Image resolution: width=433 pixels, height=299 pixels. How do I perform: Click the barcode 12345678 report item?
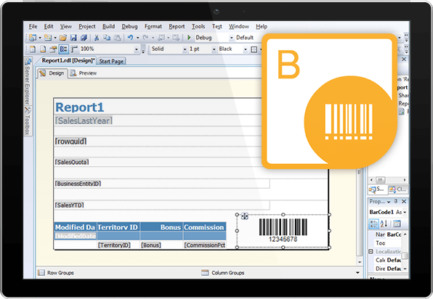(283, 231)
